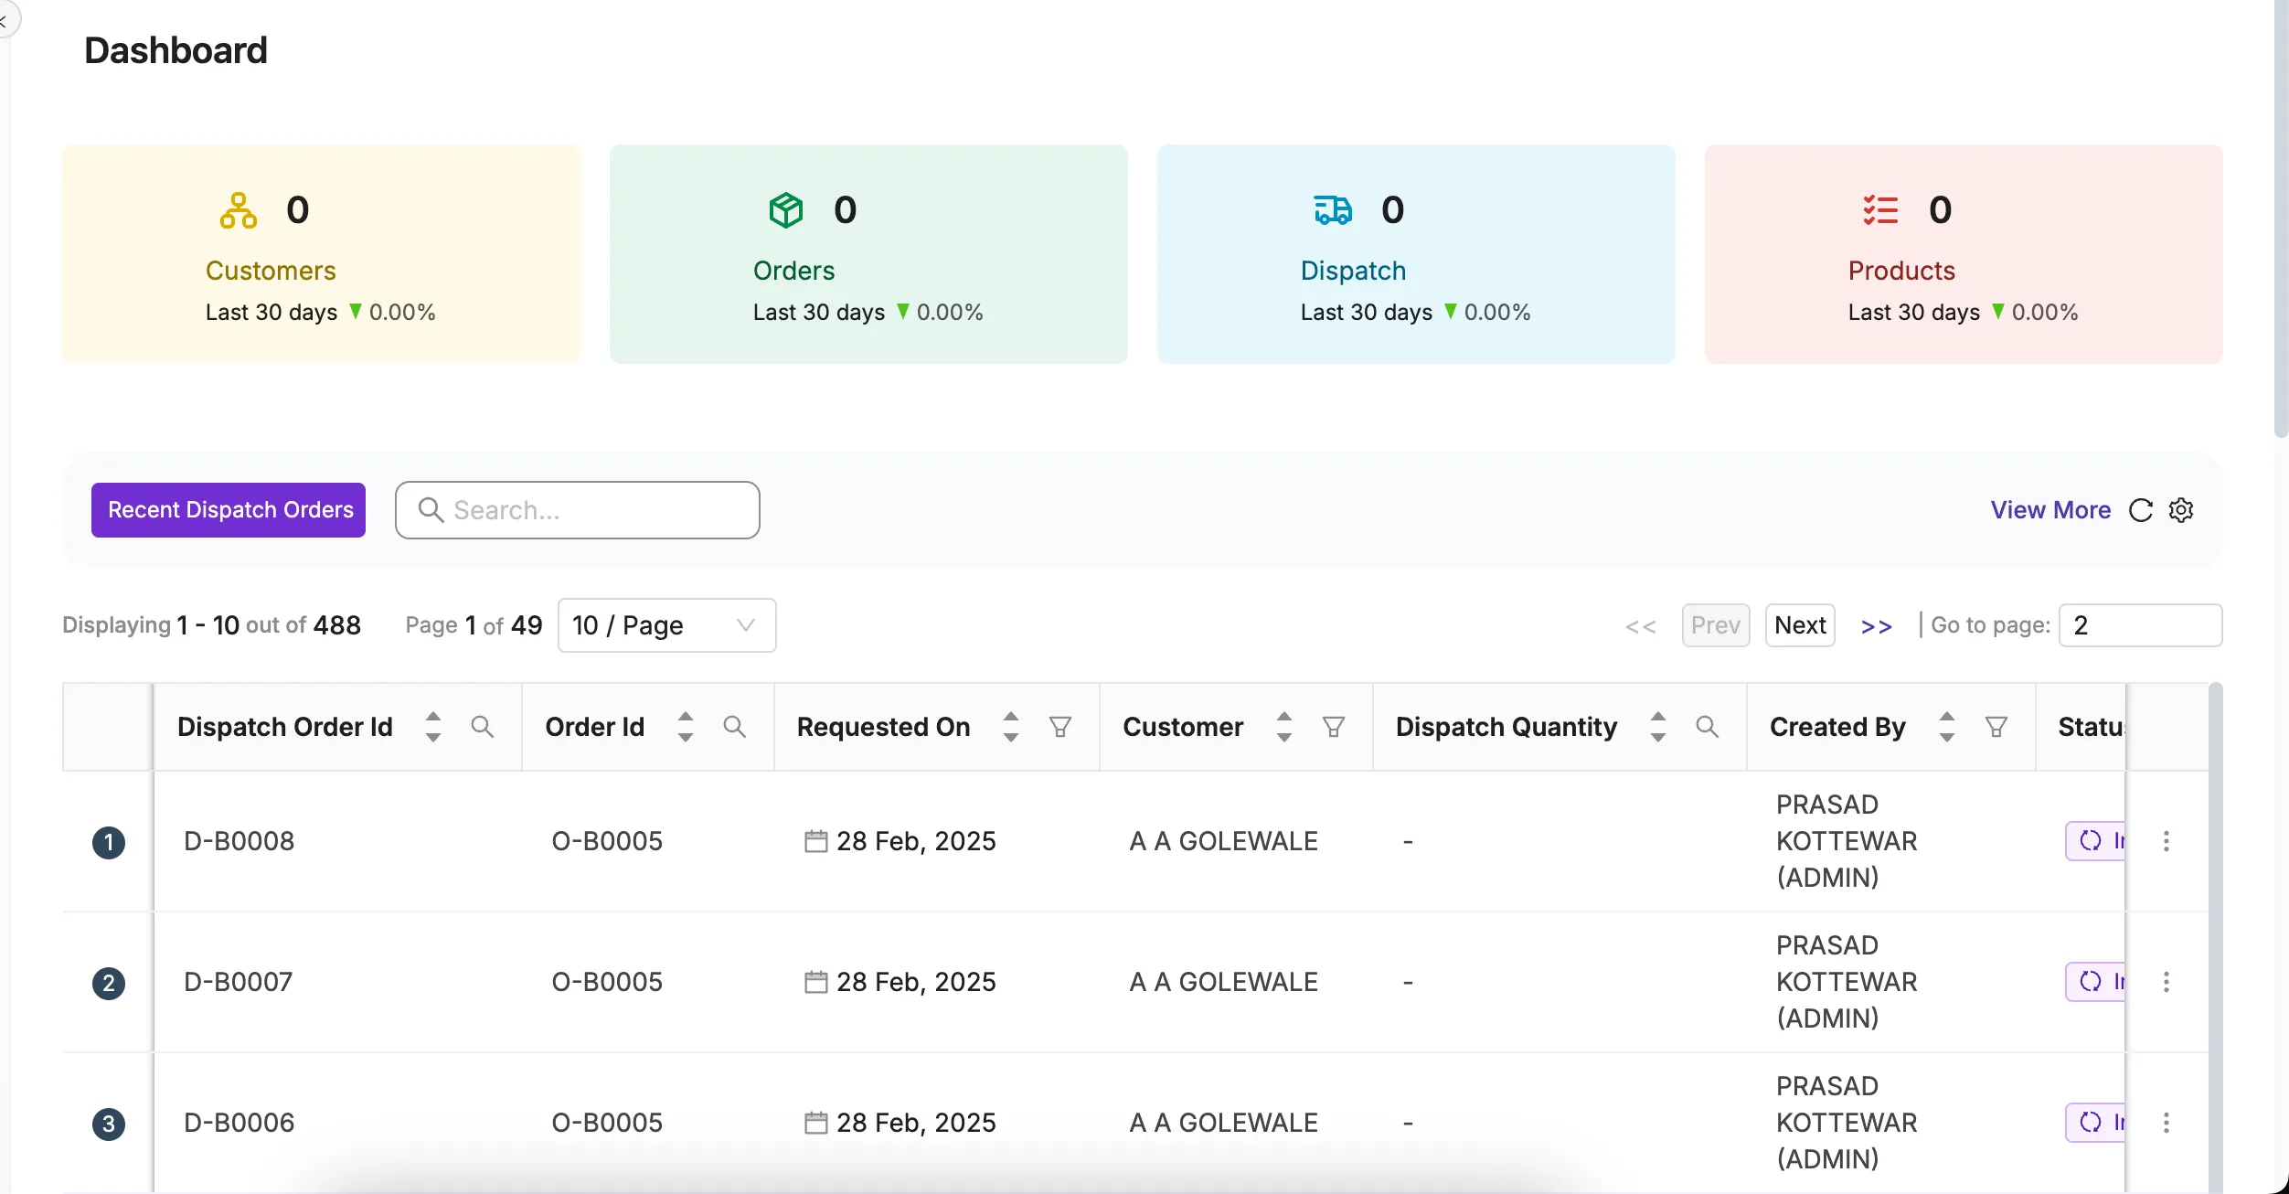Image resolution: width=2289 pixels, height=1194 pixels.
Task: Toggle sorting on the Customer column
Action: point(1283,726)
